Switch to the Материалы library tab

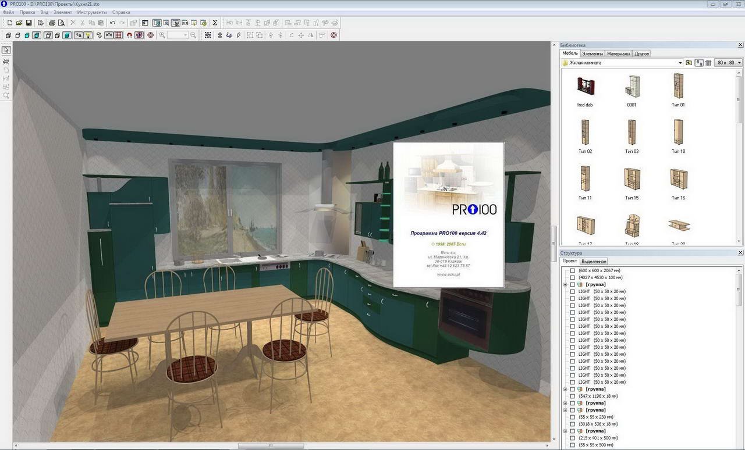pyautogui.click(x=619, y=53)
